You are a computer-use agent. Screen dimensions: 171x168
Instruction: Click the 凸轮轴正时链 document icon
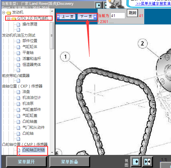pyautogui.click(x=19, y=150)
